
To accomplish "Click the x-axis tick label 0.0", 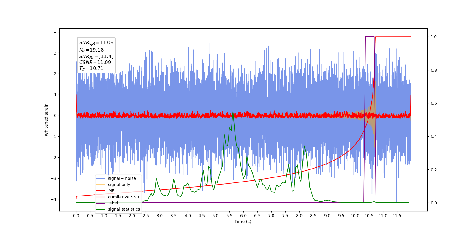I will pyautogui.click(x=76, y=216).
